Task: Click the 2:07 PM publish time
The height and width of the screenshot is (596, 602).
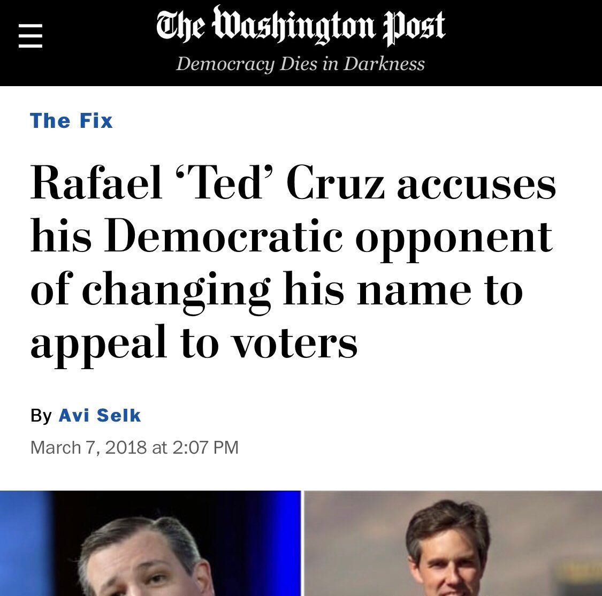Action: (x=205, y=447)
